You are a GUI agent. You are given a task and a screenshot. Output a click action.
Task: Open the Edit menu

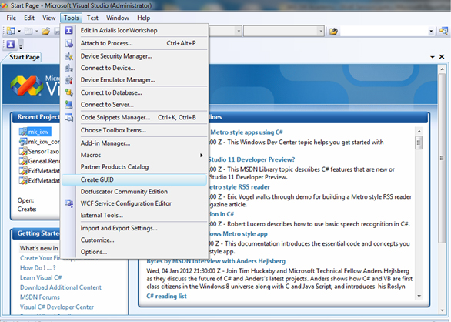pos(29,18)
